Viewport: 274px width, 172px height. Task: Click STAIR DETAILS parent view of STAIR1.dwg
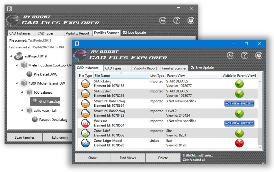(x=177, y=81)
